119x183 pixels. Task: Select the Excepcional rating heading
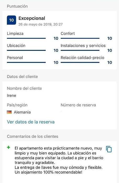(32, 18)
